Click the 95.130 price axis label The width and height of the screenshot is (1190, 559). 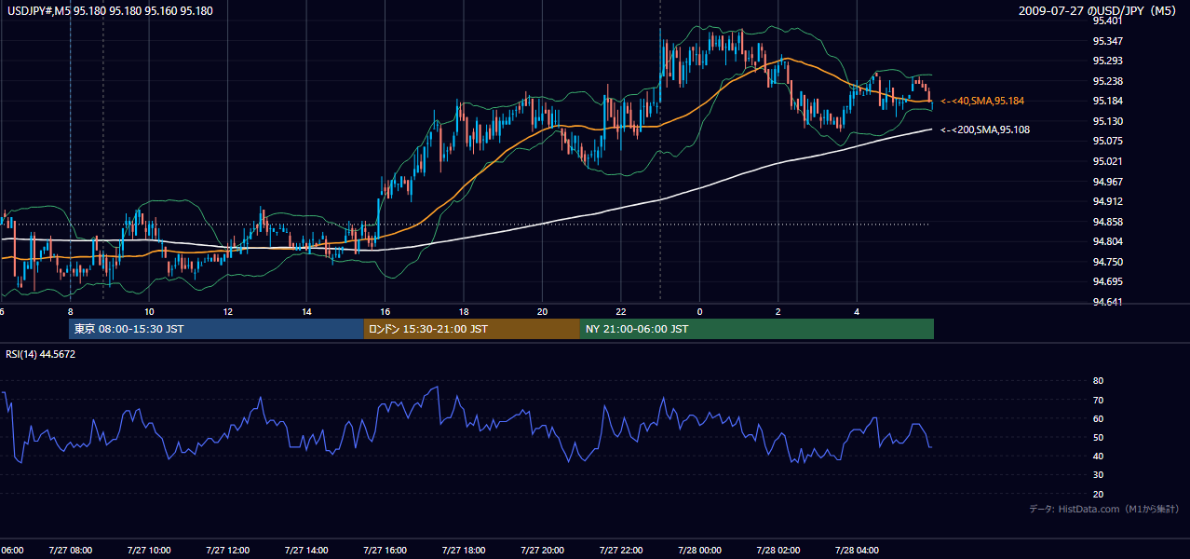pos(1109,121)
